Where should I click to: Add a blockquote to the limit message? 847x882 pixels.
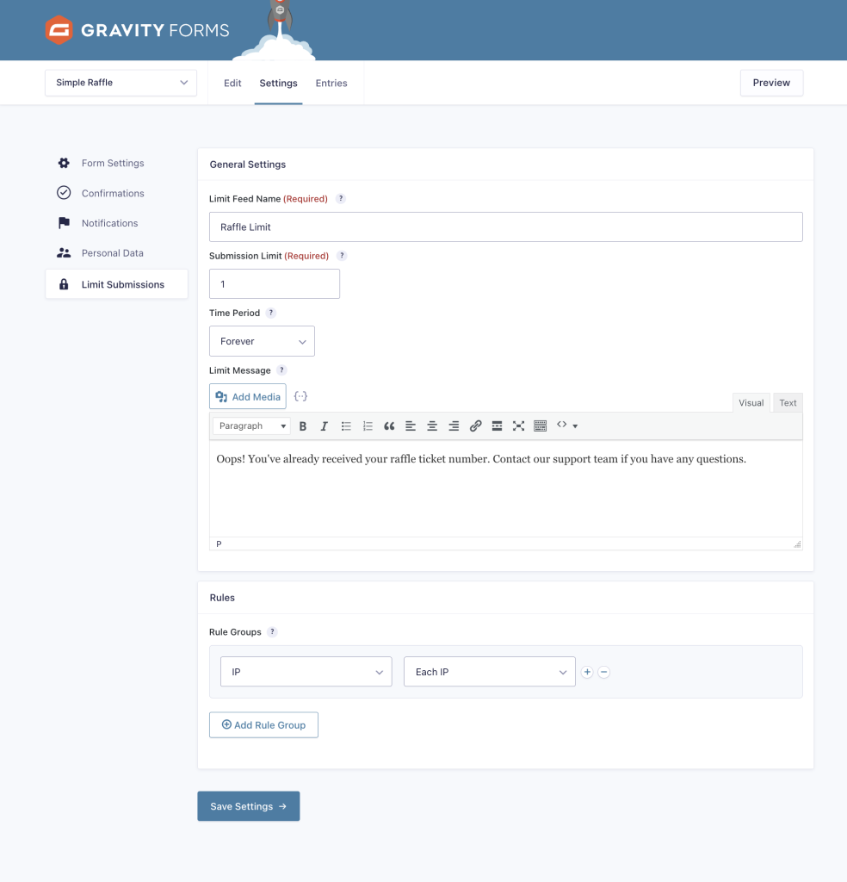388,425
